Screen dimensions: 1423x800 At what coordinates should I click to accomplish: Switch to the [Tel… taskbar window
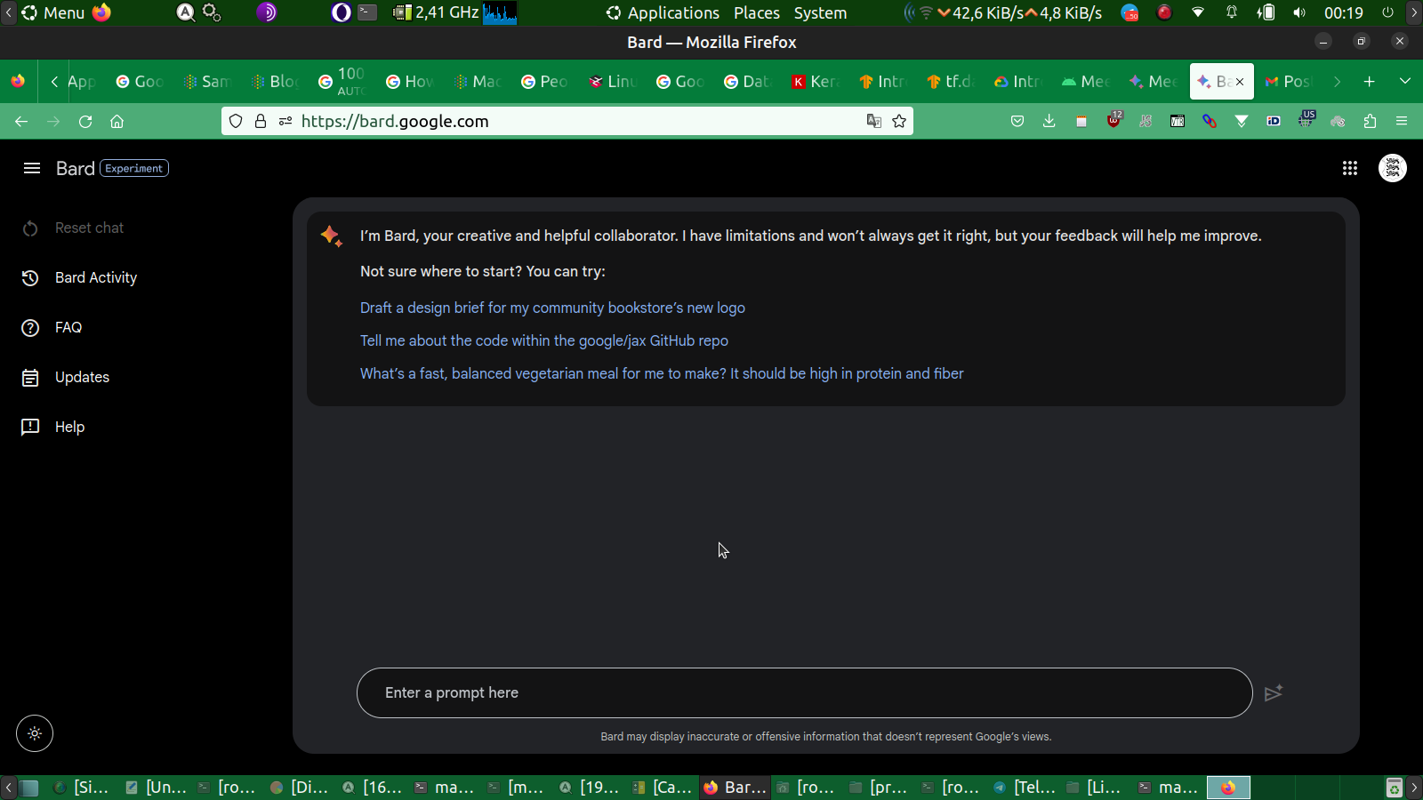pos(1025,788)
